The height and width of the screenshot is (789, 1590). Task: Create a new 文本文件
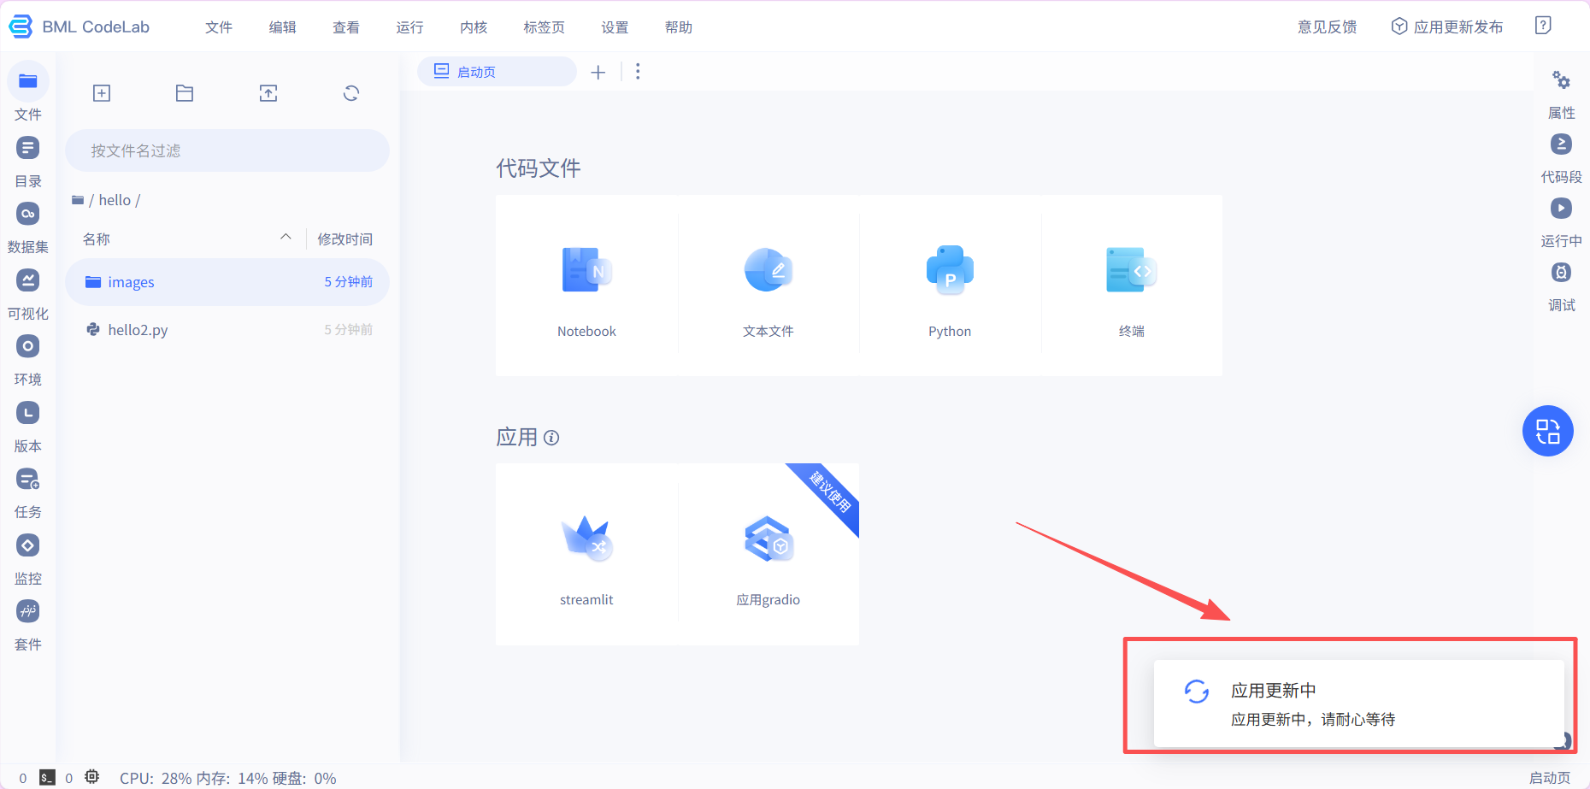tap(768, 286)
